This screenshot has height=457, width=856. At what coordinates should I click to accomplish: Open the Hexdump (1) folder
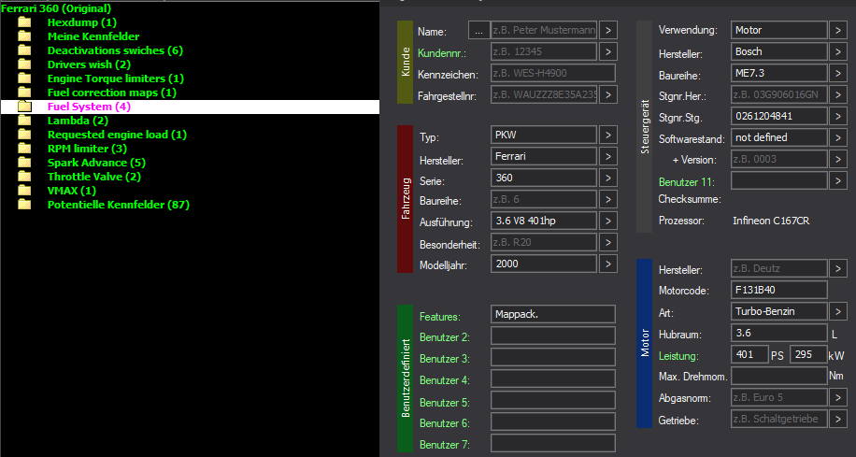click(82, 22)
